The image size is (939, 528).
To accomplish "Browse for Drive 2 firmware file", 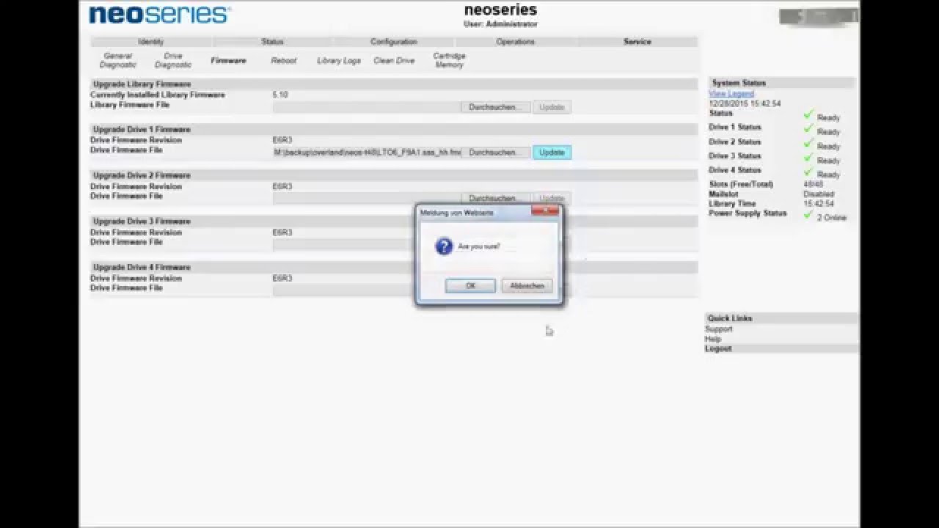I will pos(497,198).
